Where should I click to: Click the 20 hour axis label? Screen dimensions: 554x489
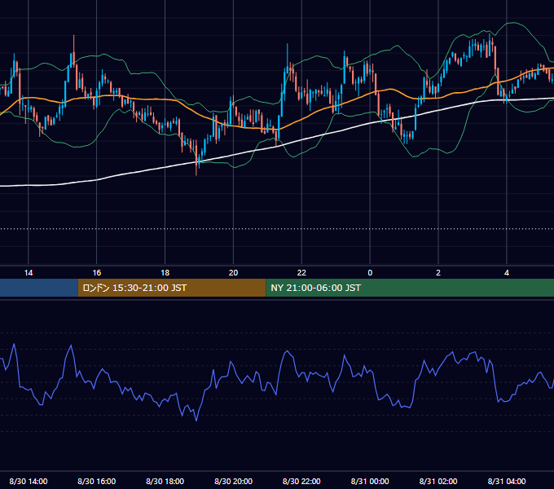click(233, 273)
